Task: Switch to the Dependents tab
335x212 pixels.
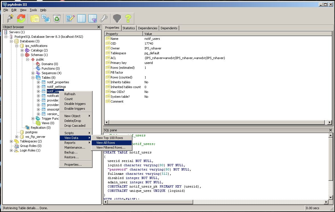Action: click(x=169, y=28)
